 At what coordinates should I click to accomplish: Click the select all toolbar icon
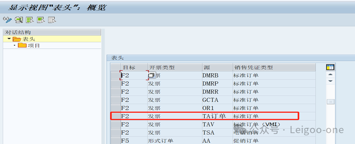(x=30, y=20)
